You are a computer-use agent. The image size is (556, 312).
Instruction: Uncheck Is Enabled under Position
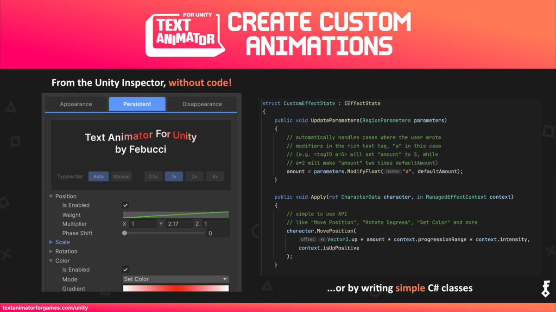(125, 205)
